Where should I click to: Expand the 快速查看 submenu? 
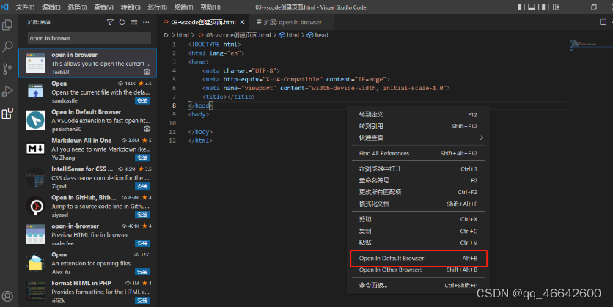[x=418, y=138]
